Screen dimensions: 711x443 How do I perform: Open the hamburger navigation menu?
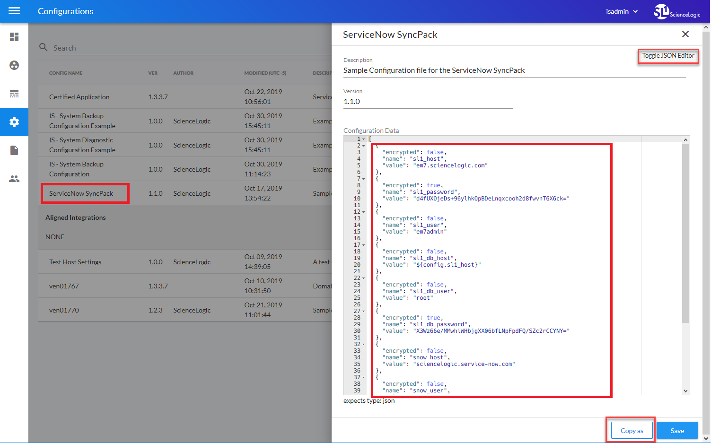click(x=14, y=11)
